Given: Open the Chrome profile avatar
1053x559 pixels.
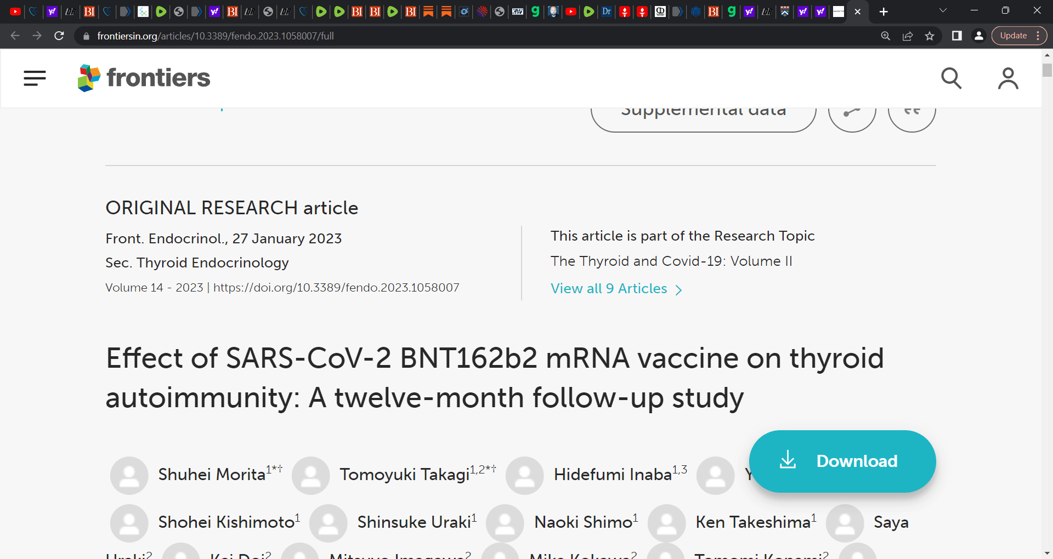Looking at the screenshot, I should click(x=978, y=36).
